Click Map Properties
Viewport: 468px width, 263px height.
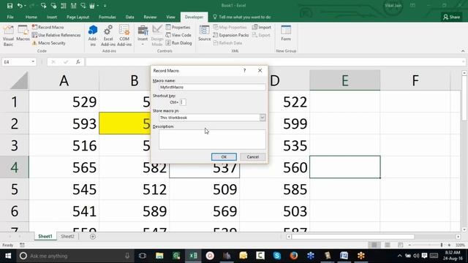[230, 27]
